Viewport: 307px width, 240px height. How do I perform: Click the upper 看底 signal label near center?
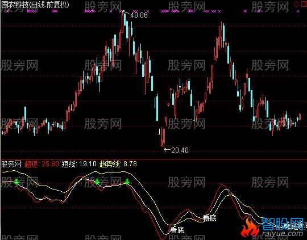coord(210,218)
